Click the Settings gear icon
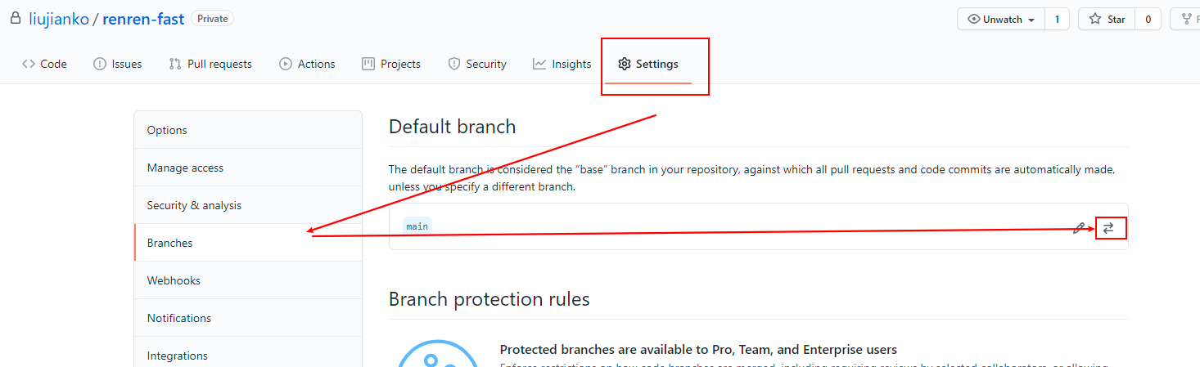This screenshot has width=1200, height=367. [625, 64]
